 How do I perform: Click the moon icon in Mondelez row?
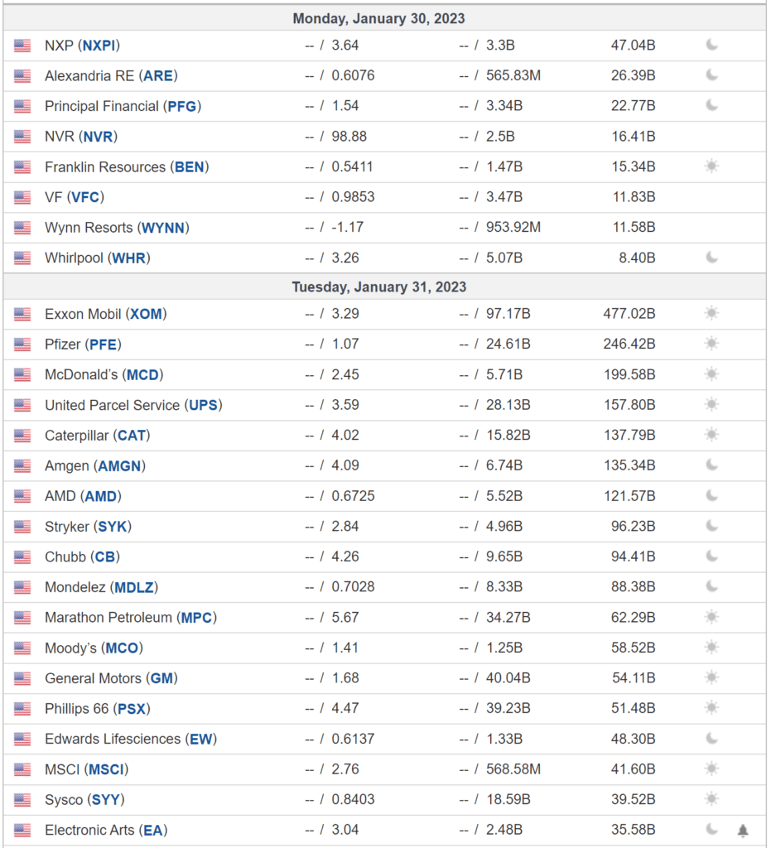pyautogui.click(x=712, y=586)
